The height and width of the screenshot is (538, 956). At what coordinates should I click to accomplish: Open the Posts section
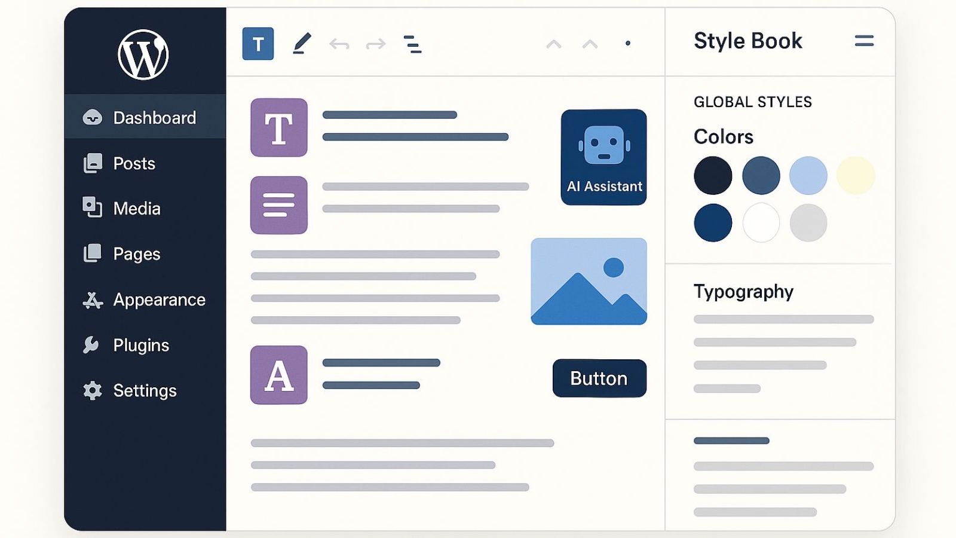133,163
